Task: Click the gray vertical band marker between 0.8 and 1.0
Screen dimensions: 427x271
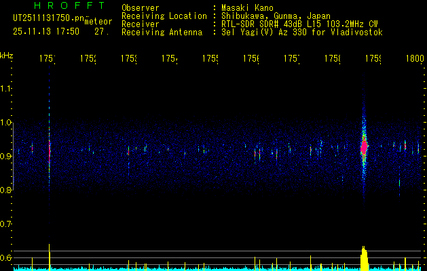Action: pos(14,156)
